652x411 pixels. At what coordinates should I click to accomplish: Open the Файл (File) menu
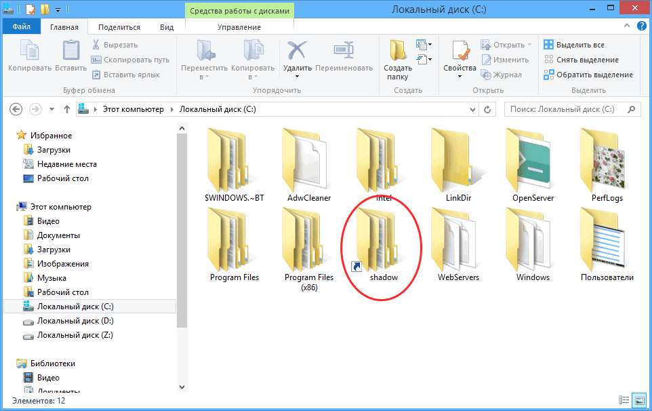[x=21, y=27]
